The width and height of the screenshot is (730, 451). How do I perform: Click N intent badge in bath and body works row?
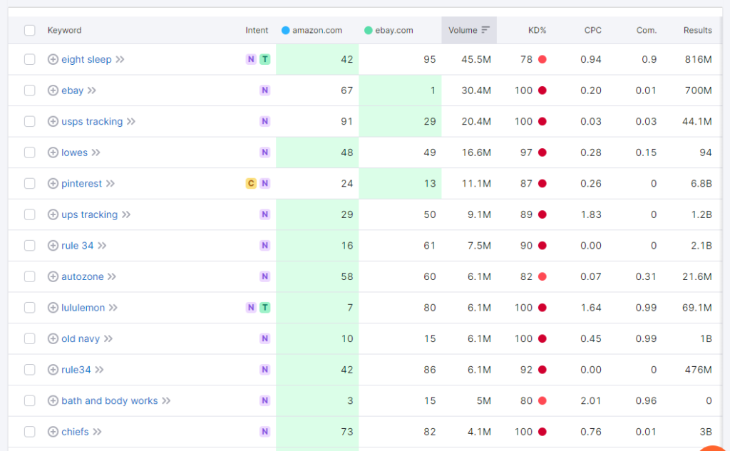pos(265,400)
